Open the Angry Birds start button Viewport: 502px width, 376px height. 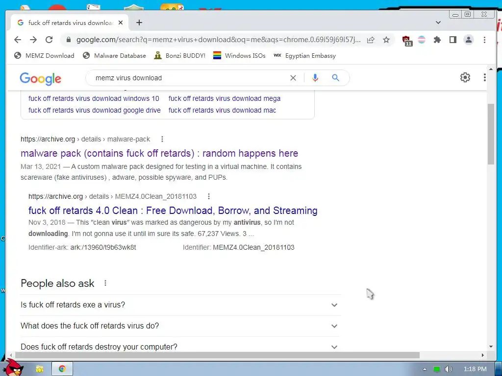tap(13, 367)
